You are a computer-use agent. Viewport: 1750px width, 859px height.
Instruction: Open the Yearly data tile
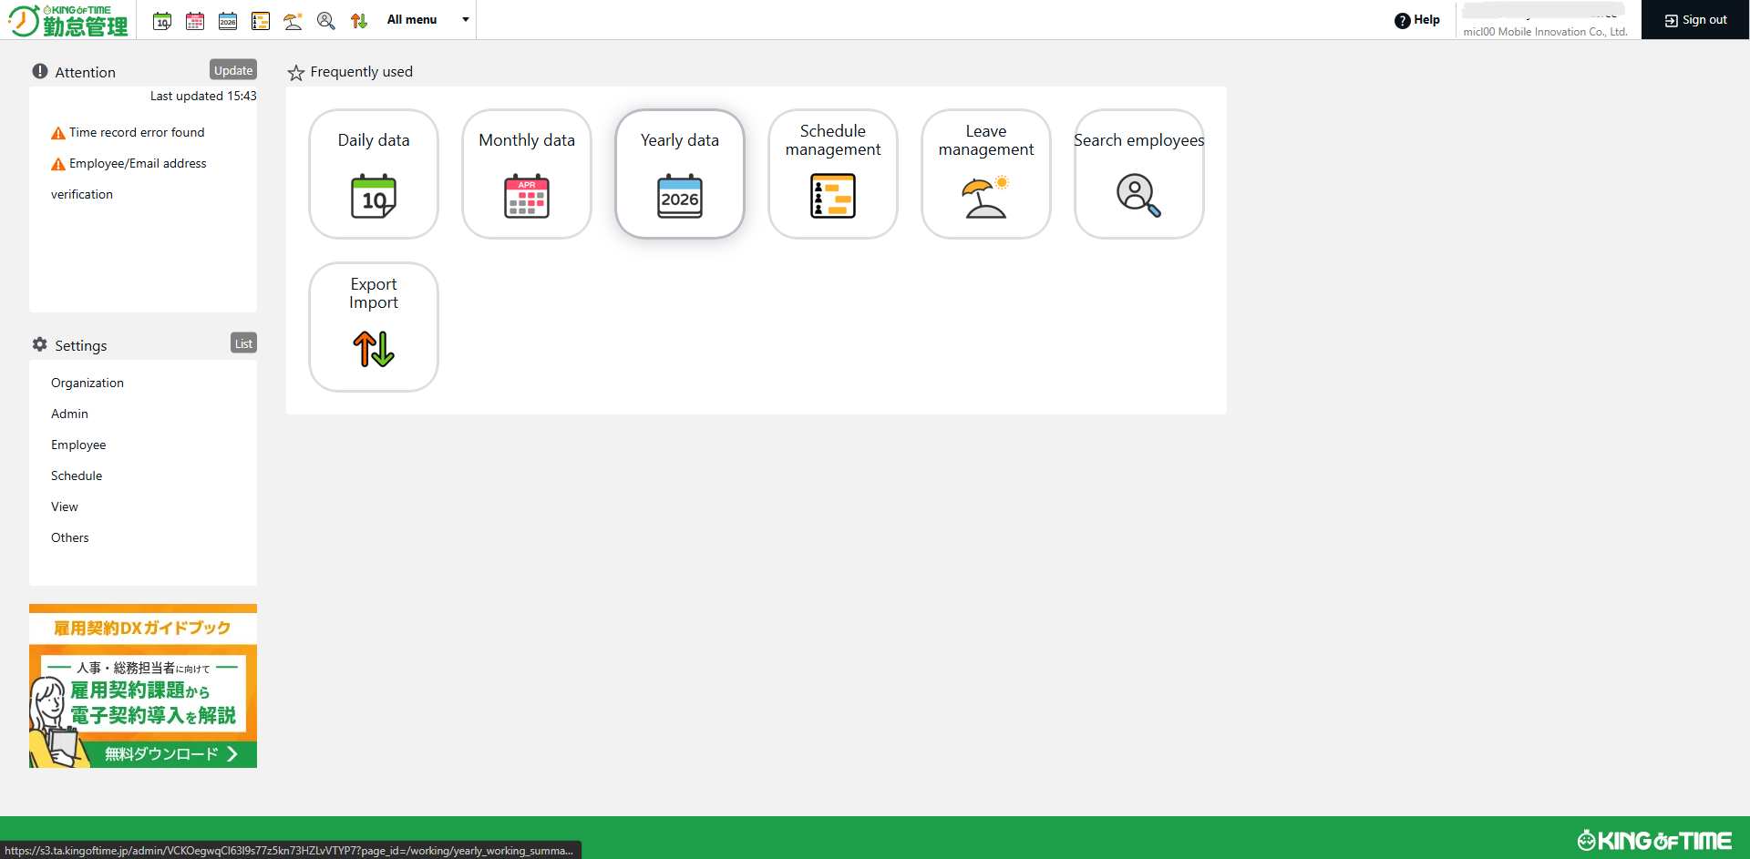[679, 174]
